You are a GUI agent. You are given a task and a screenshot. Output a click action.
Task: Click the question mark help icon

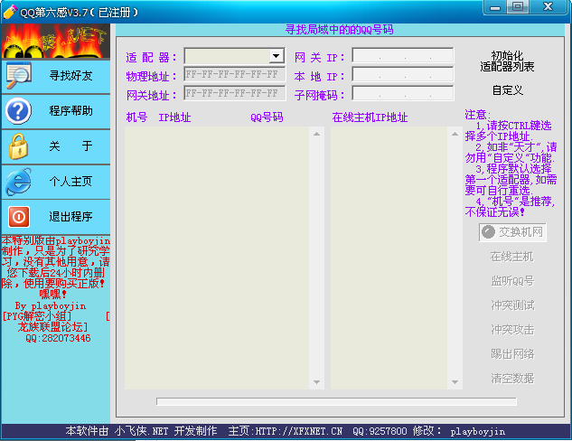(x=18, y=110)
